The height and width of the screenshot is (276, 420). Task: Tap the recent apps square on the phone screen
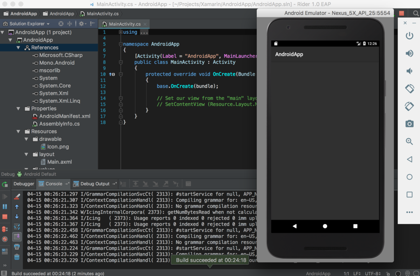(x=355, y=226)
